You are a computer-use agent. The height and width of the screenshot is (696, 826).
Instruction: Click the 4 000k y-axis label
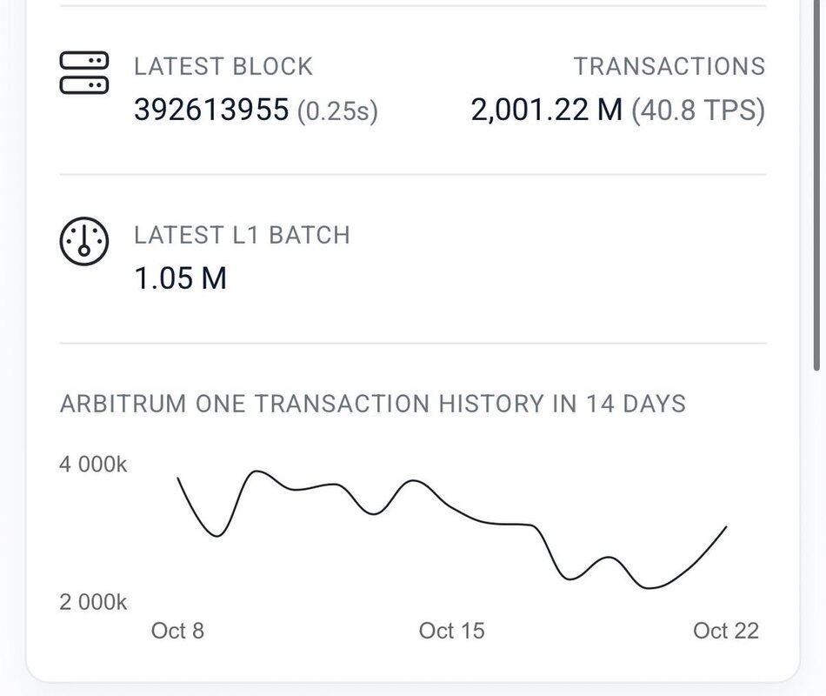pos(93,465)
